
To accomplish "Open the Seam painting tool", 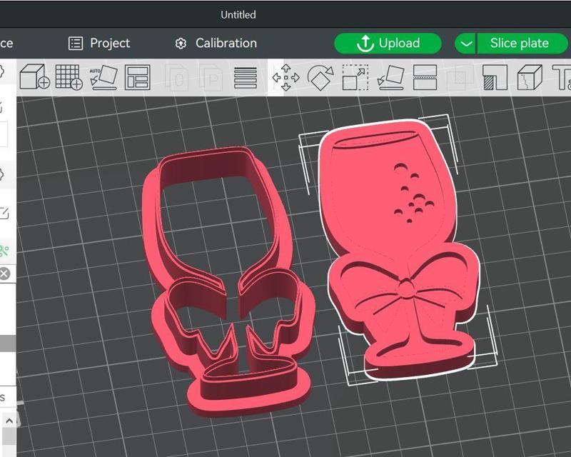I will pos(530,77).
